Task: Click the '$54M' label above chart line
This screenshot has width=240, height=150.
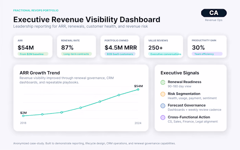Action: [x=139, y=86]
